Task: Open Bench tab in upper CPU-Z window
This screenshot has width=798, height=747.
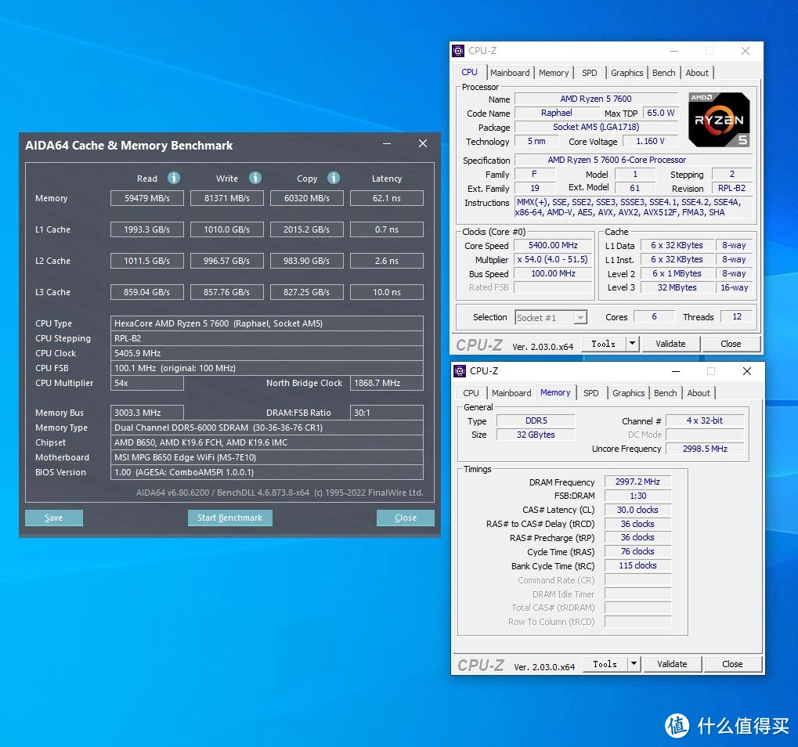Action: (x=663, y=73)
